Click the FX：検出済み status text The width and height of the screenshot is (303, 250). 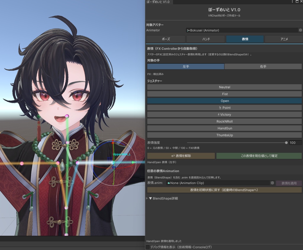tap(155, 74)
